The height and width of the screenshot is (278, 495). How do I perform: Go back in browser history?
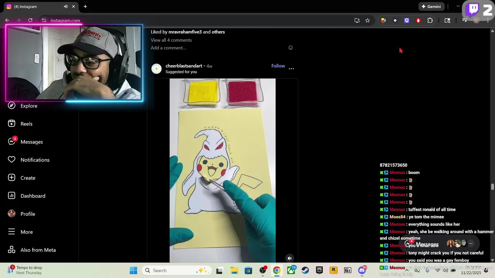point(7,20)
